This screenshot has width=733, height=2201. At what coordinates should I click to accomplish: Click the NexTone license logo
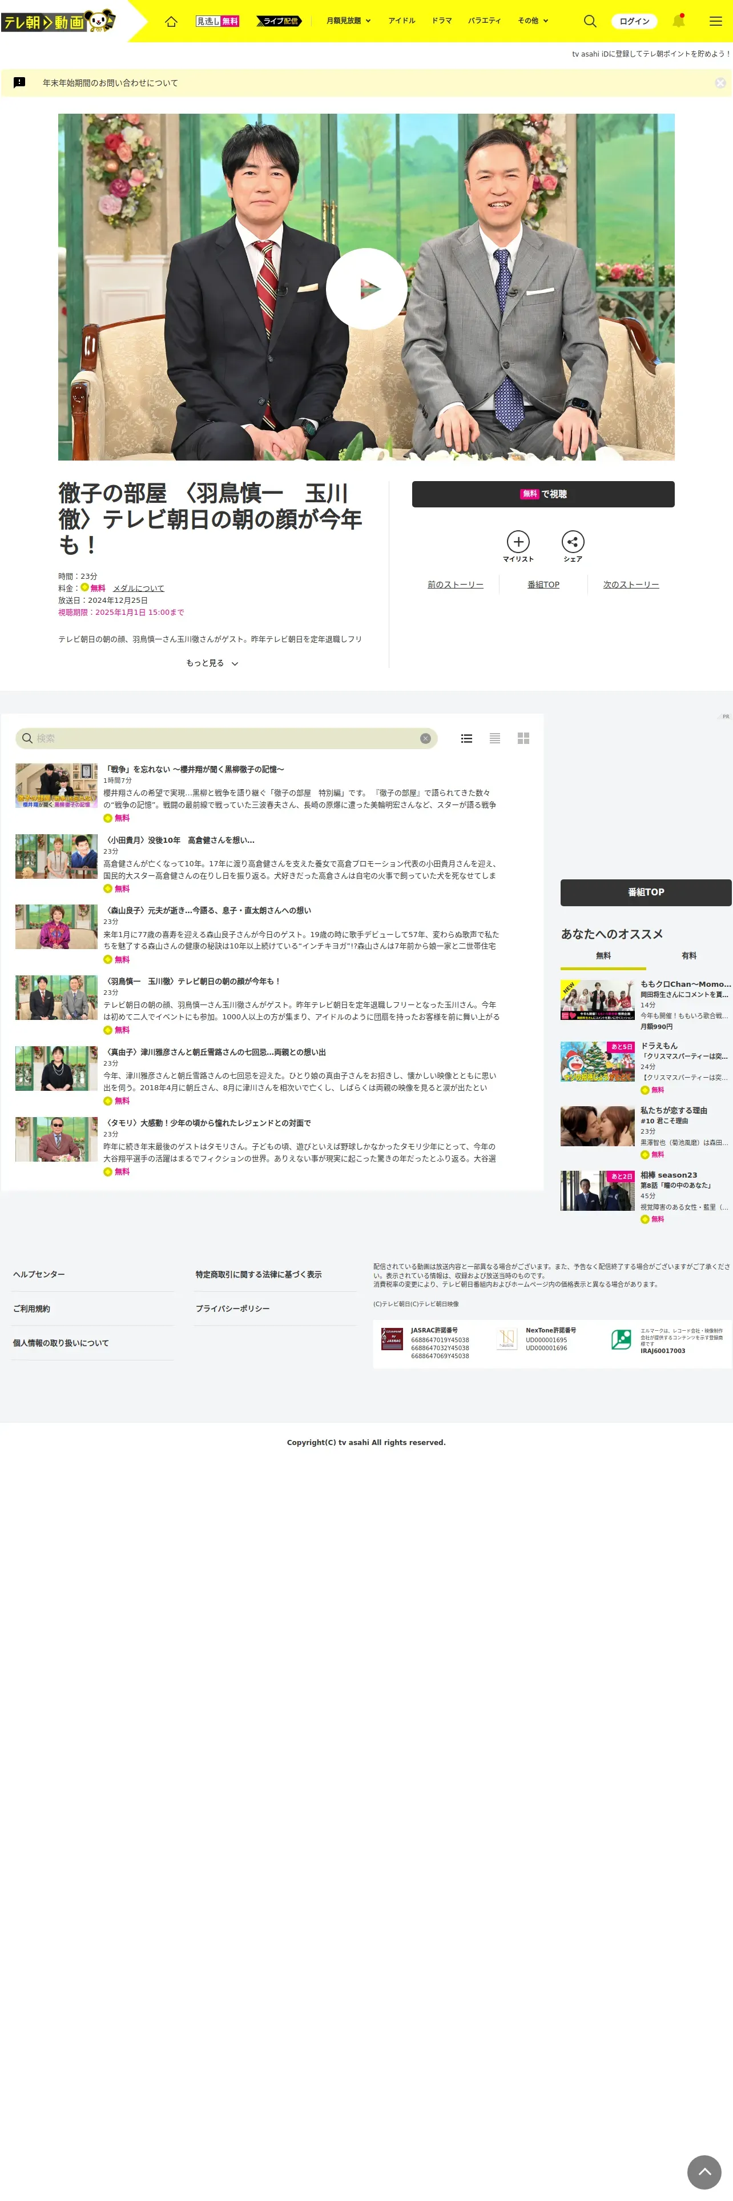pyautogui.click(x=507, y=1339)
